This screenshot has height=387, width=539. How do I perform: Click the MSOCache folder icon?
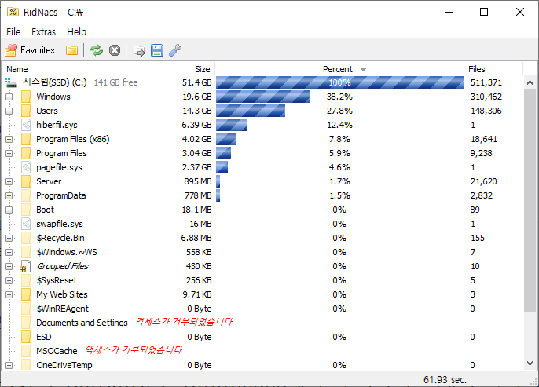26,351
